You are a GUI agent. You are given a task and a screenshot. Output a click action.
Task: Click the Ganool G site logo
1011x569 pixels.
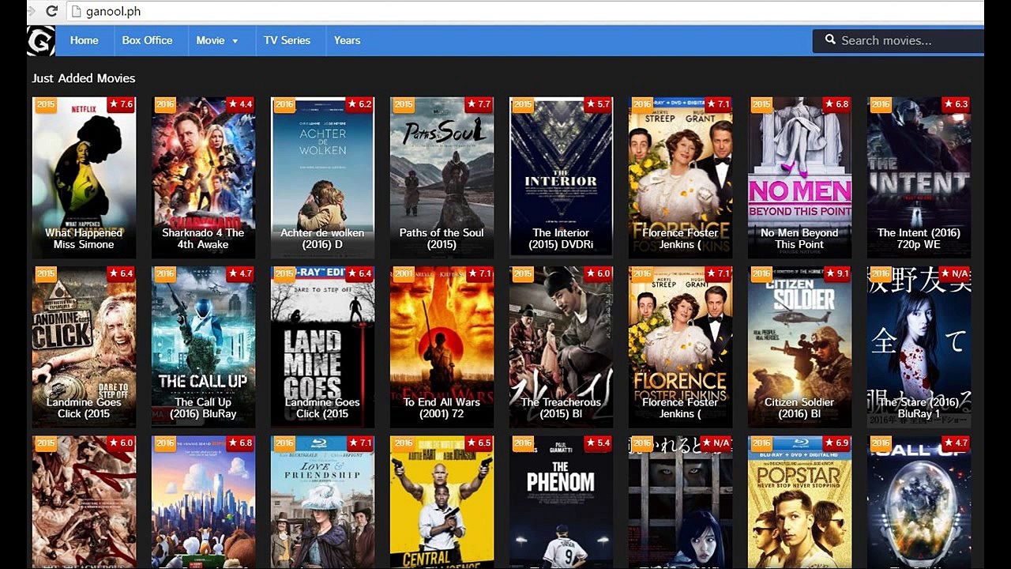41,40
